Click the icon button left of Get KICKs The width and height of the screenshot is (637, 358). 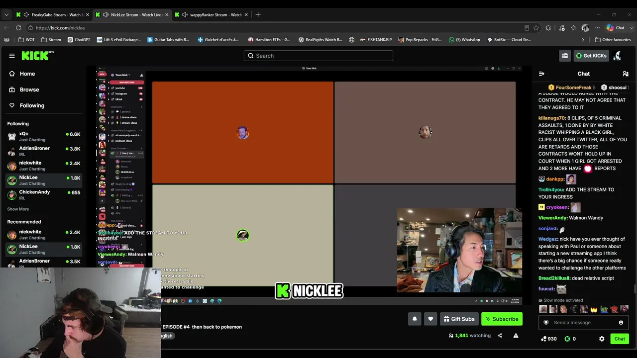pos(565,56)
